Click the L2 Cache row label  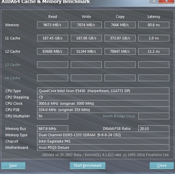point(13,51)
